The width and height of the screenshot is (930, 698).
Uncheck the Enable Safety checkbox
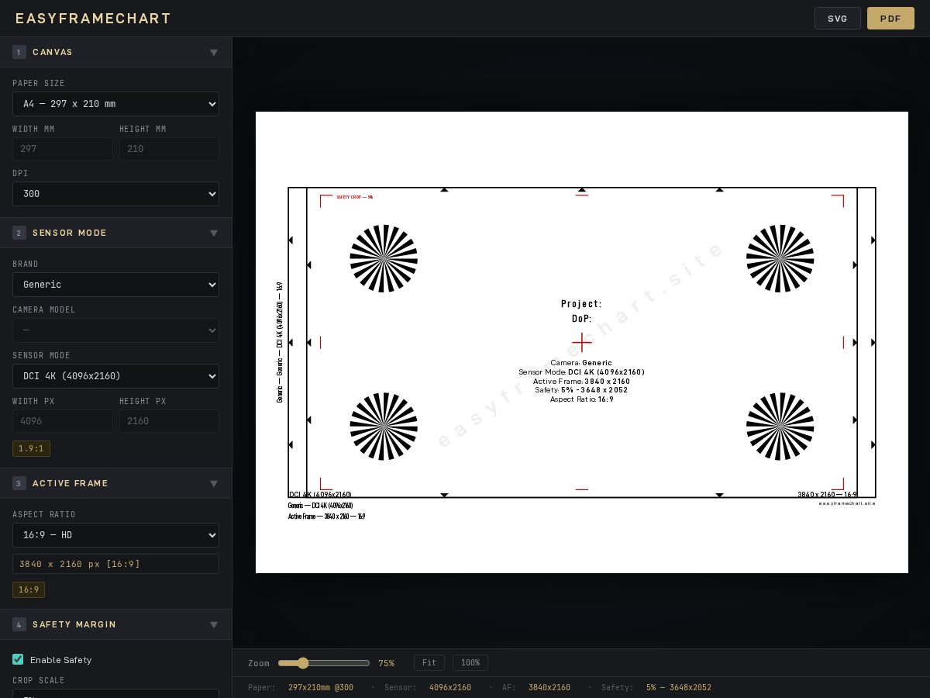pyautogui.click(x=18, y=659)
